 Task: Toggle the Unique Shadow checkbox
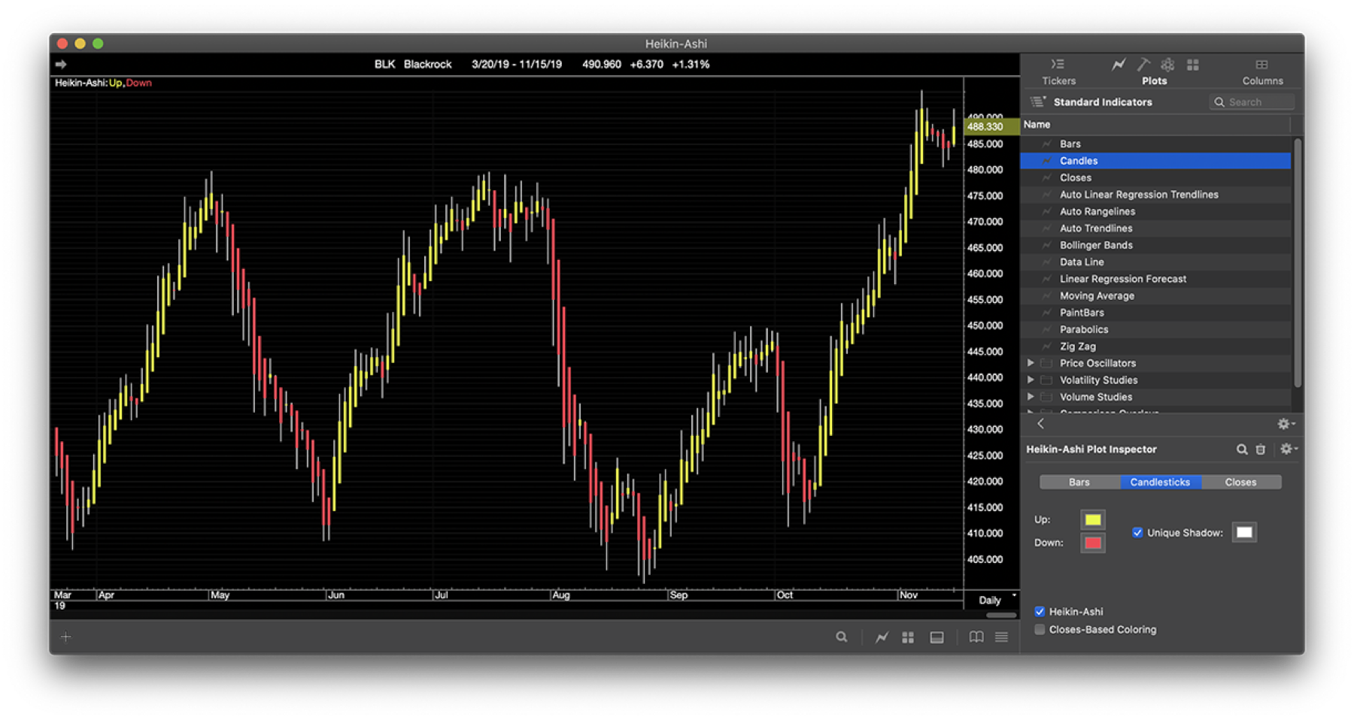point(1137,533)
